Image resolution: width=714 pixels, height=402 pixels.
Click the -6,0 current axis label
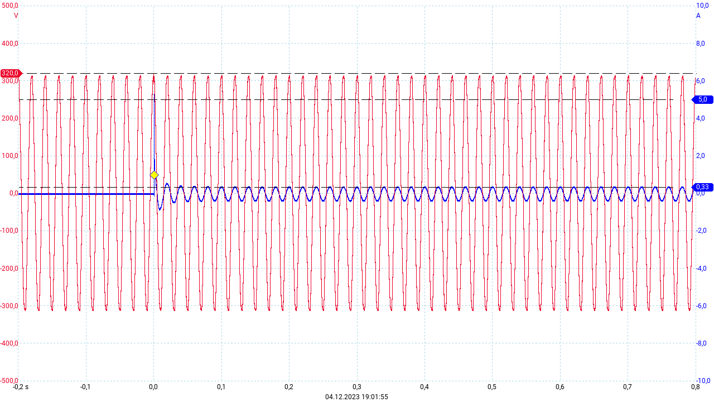(x=702, y=306)
